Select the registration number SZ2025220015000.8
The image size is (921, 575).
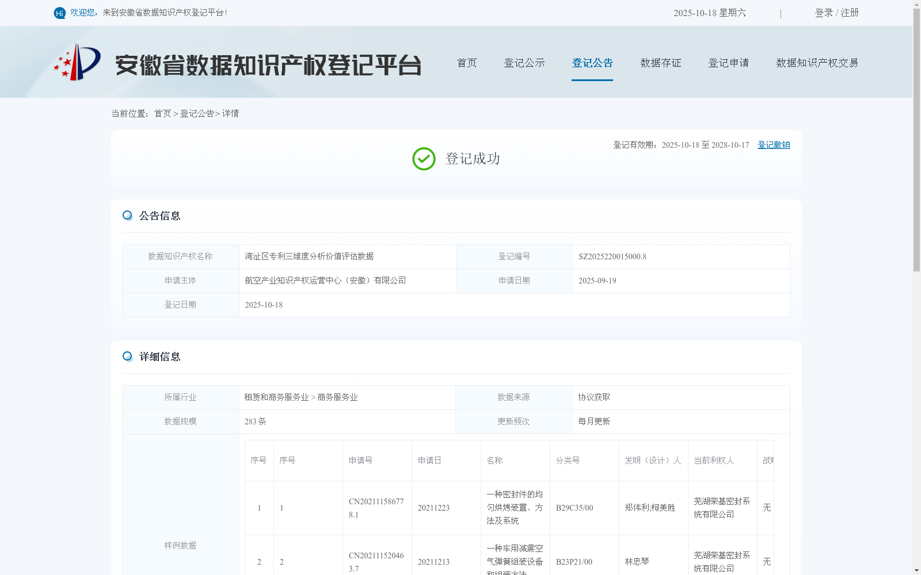click(612, 256)
